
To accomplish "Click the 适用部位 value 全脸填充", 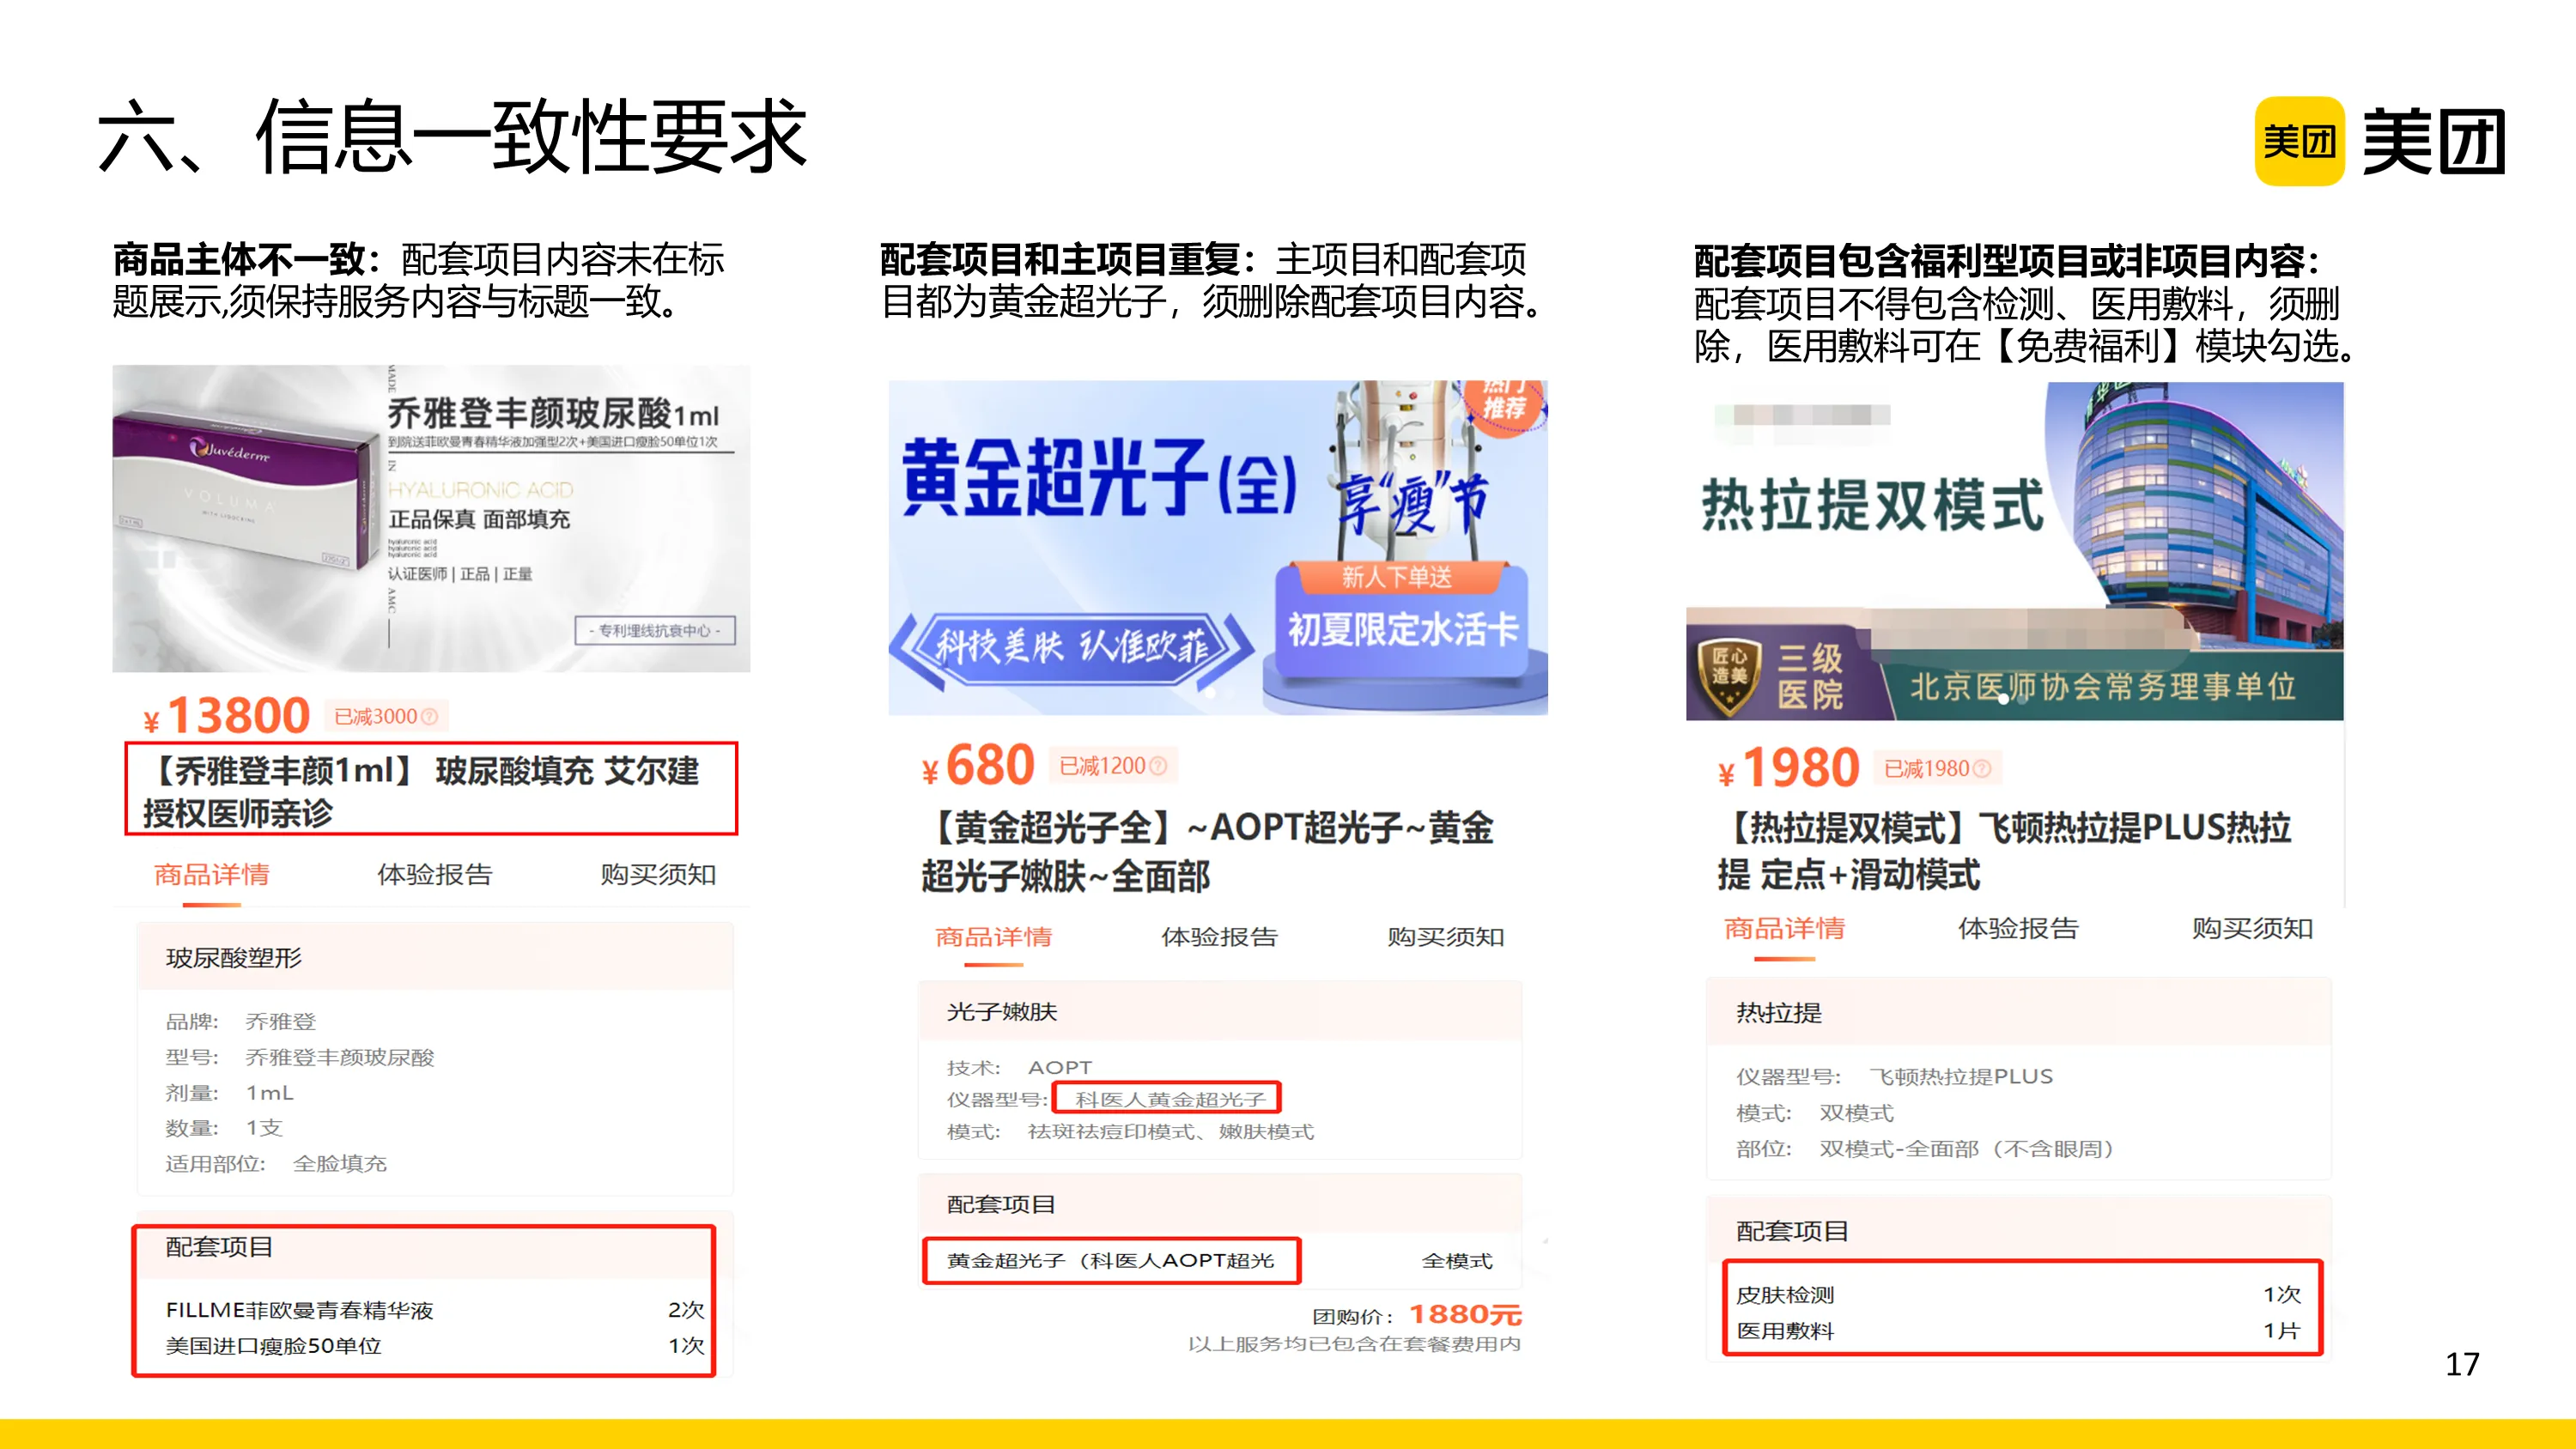I will pyautogui.click(x=339, y=1164).
